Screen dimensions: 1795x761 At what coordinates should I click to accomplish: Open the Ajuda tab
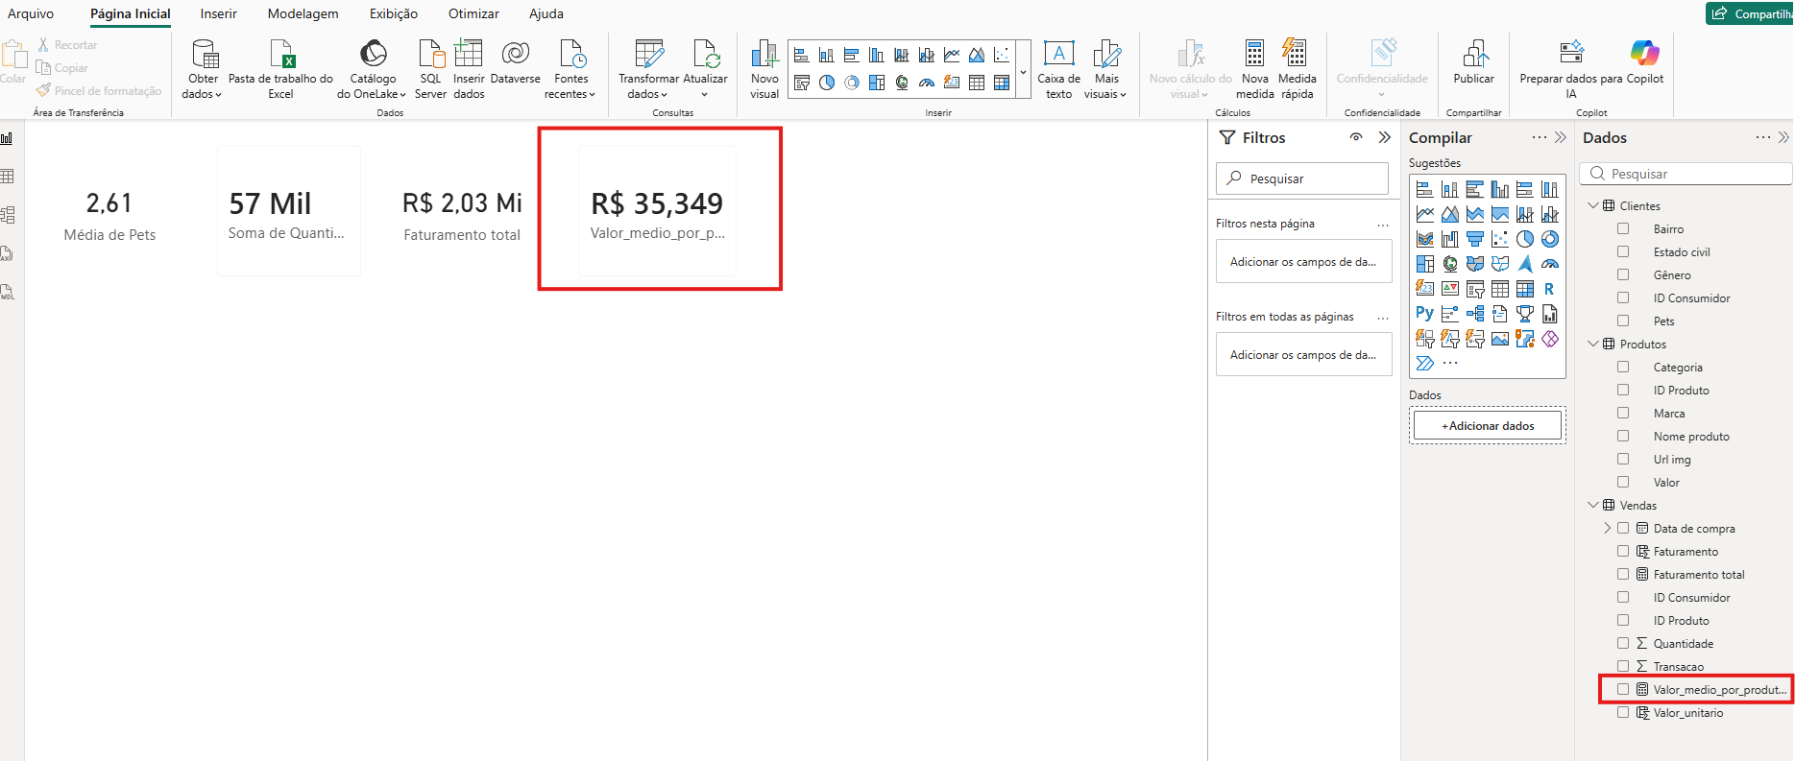[546, 13]
